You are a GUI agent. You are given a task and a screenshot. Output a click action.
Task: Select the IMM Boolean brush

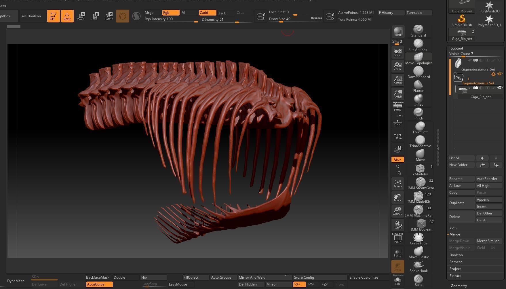(x=421, y=225)
